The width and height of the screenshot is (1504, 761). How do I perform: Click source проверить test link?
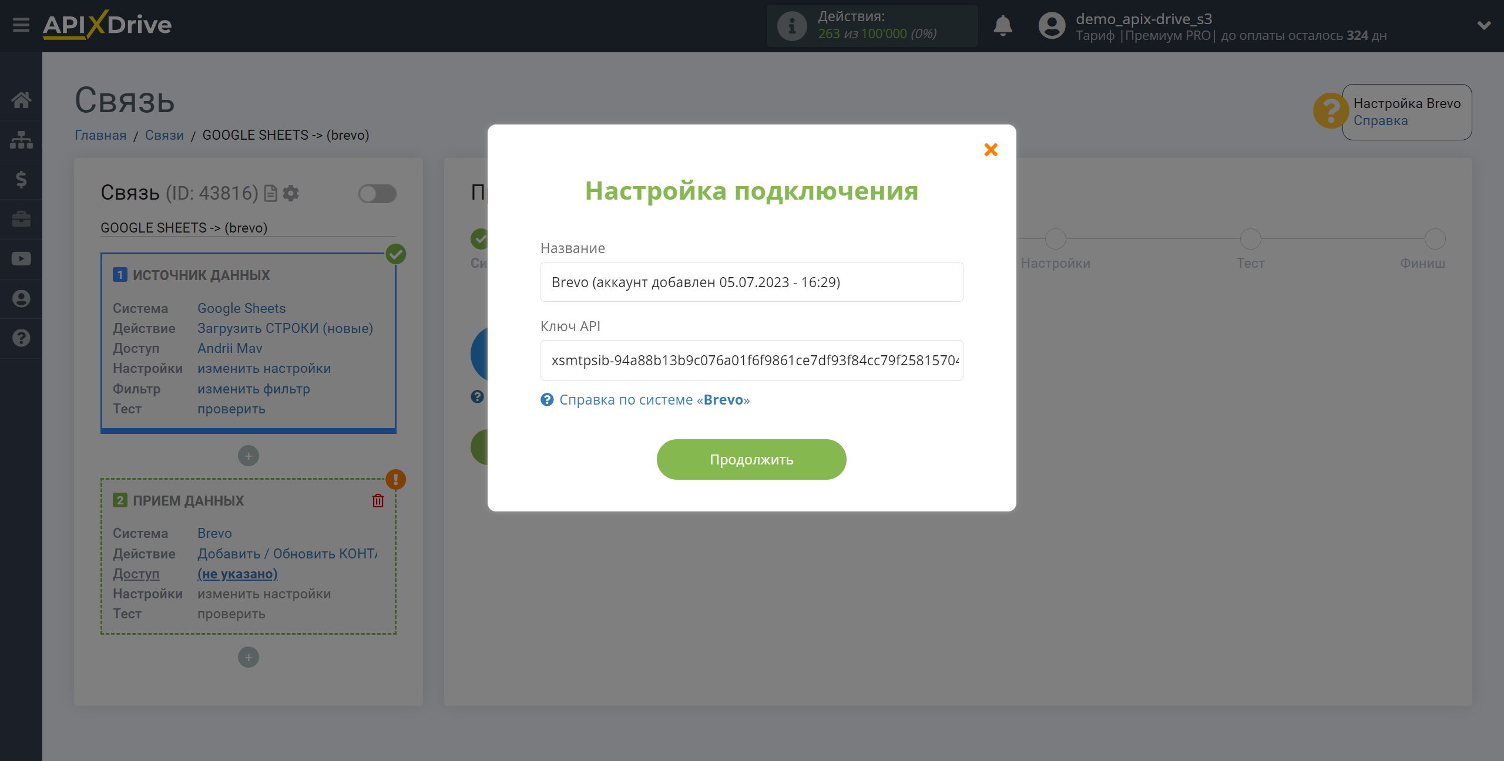click(231, 409)
